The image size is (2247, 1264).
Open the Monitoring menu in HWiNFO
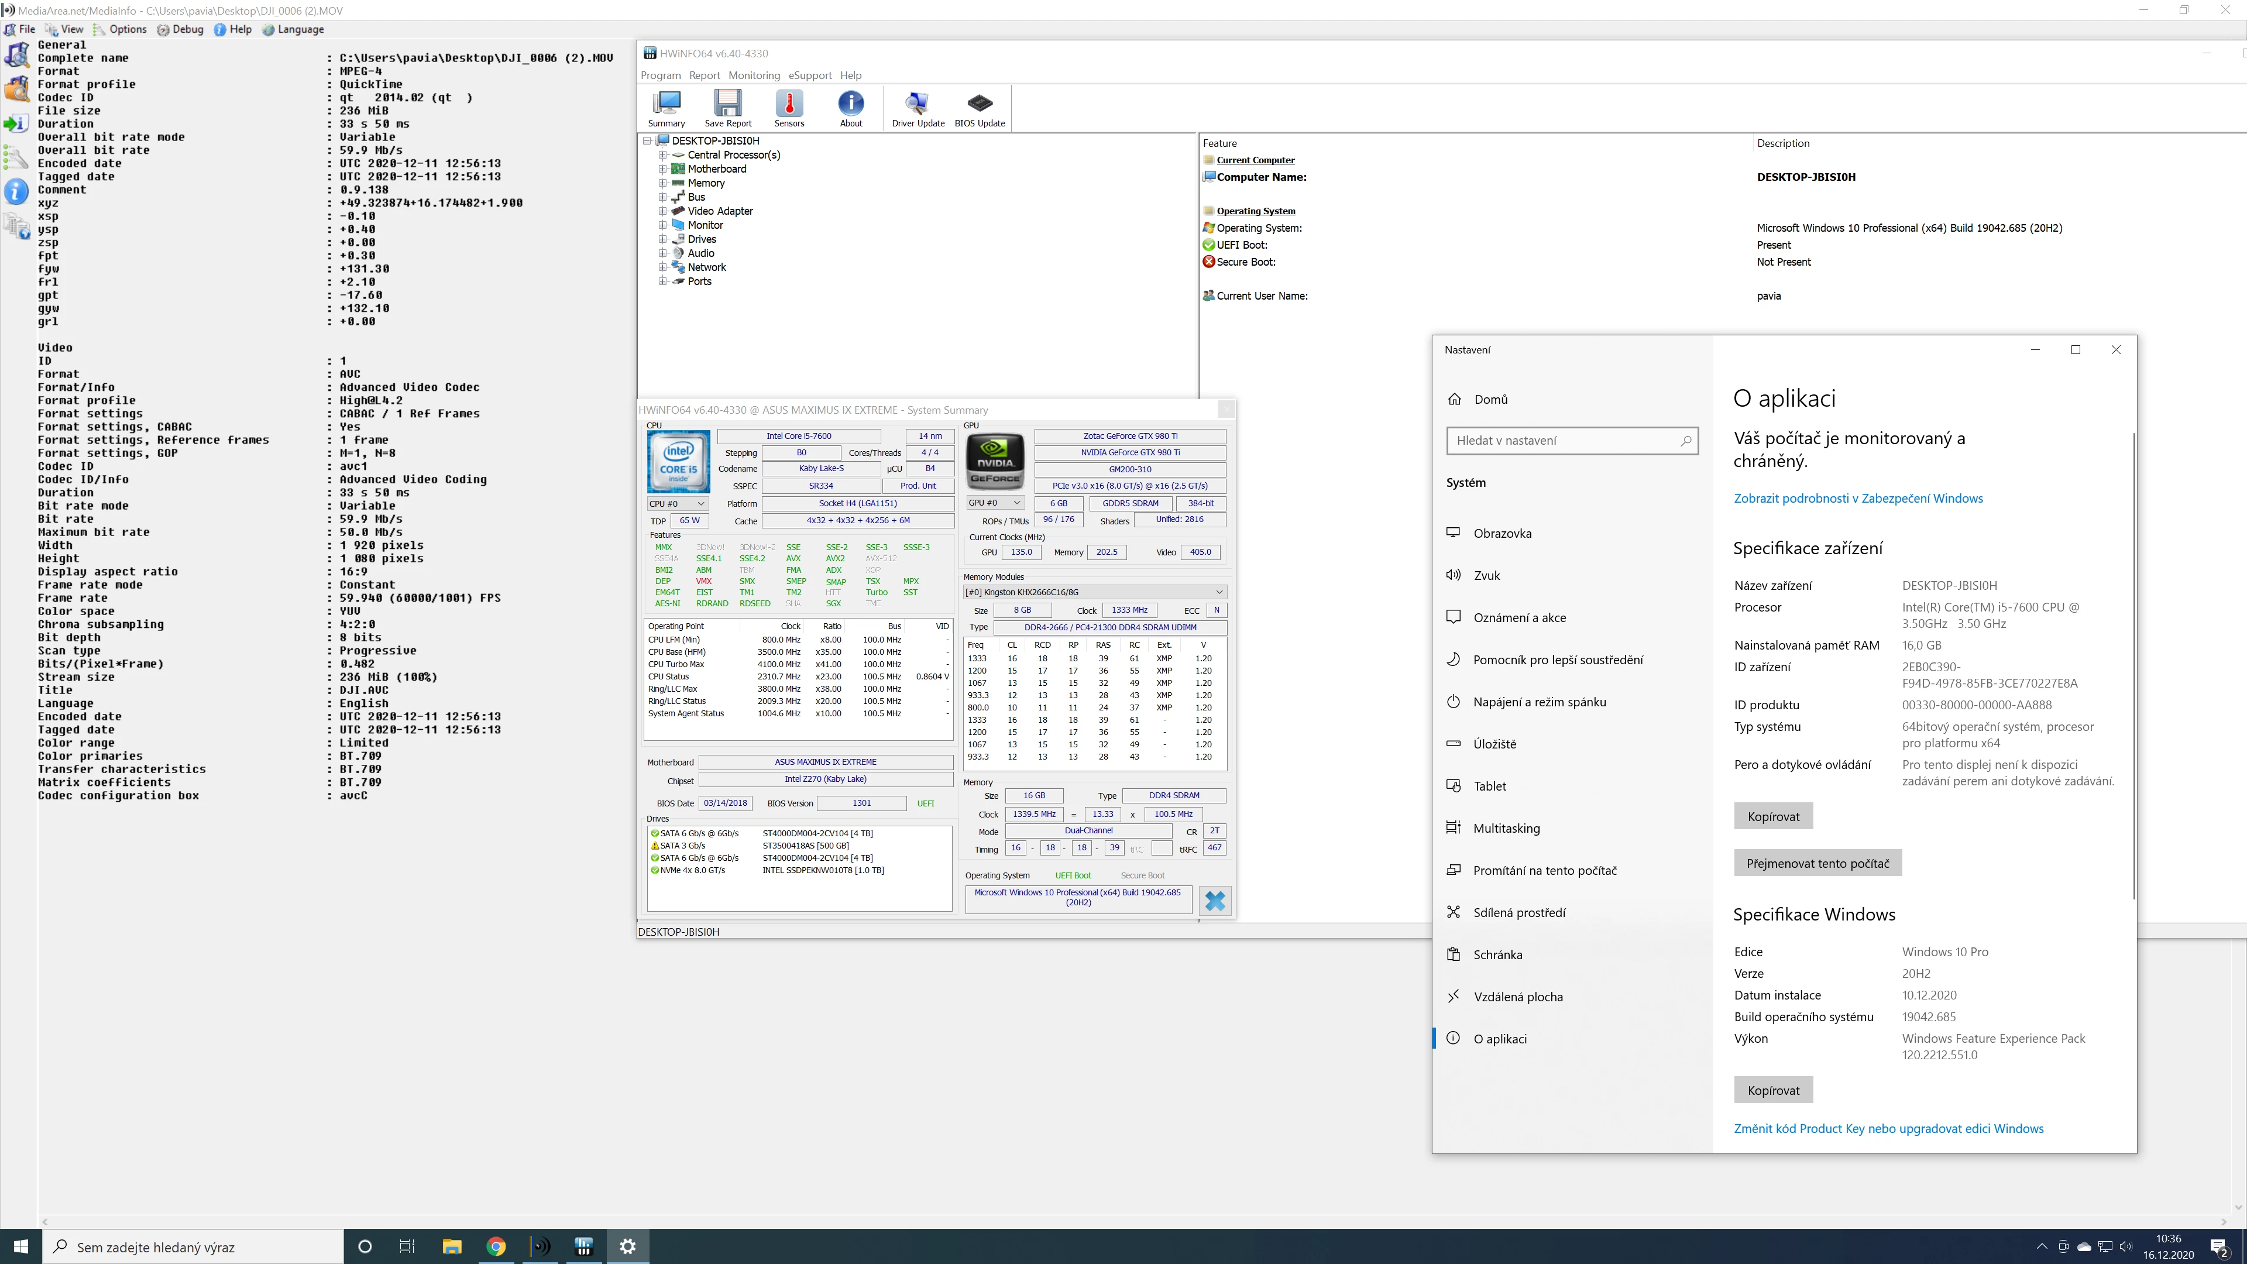click(754, 75)
